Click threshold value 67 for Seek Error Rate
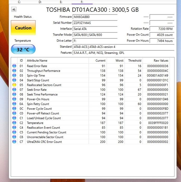Screen dimensions: 181x182 click(x=140, y=90)
